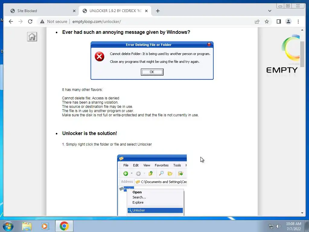Switch to the Site Blocked tab
Screen dimensions: 309x232
(x=41, y=11)
